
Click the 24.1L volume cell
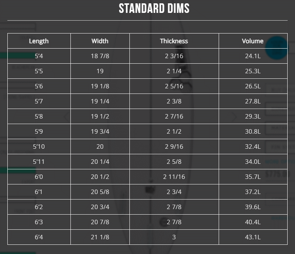(253, 56)
